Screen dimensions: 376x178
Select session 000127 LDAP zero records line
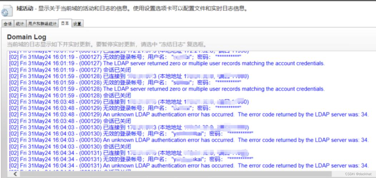click(x=167, y=64)
